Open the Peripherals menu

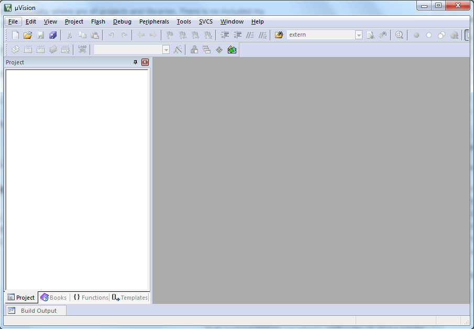154,21
